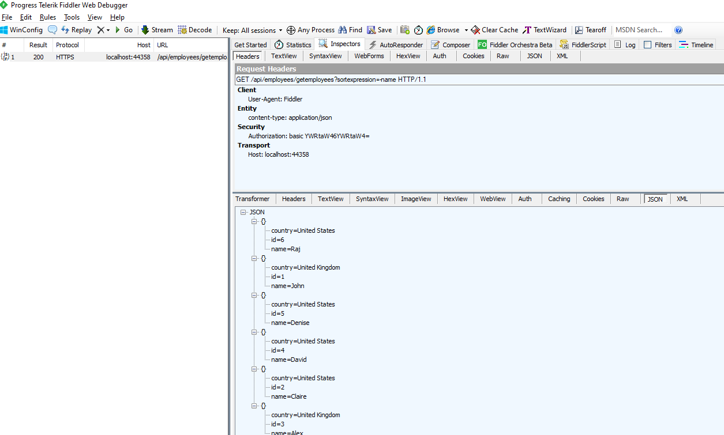
Task: Click the Remove X toolbar icon
Action: [x=100, y=30]
